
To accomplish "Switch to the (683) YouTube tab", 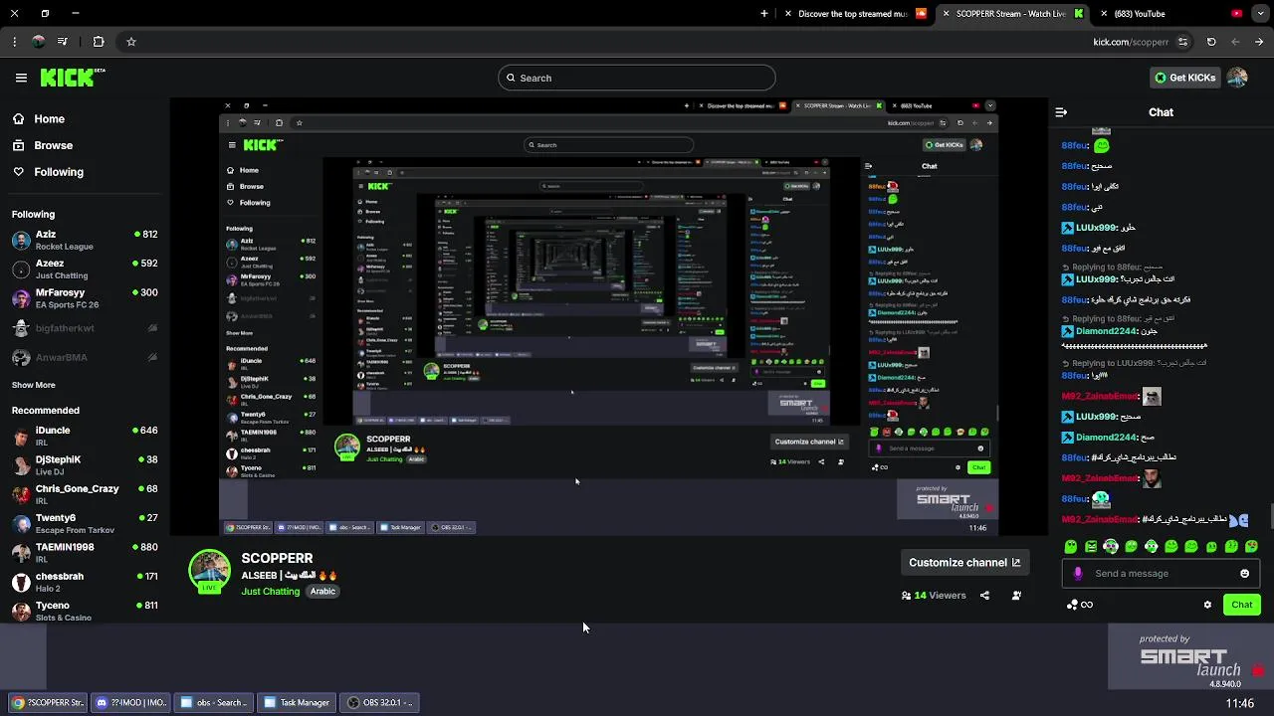I will point(1170,14).
